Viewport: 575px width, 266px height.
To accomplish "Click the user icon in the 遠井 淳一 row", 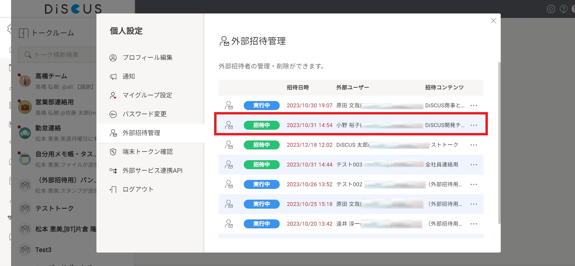I will pyautogui.click(x=229, y=224).
